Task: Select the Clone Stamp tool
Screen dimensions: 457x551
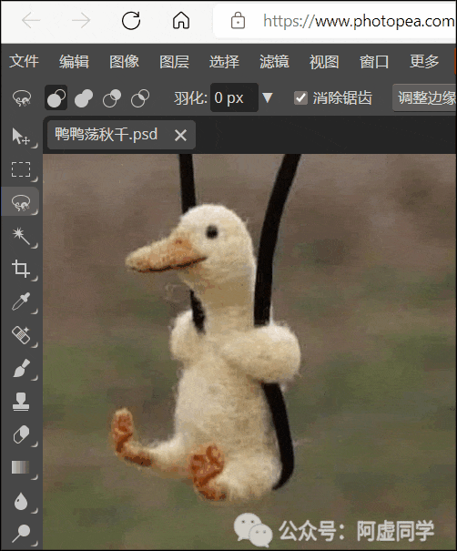Action: pyautogui.click(x=21, y=402)
